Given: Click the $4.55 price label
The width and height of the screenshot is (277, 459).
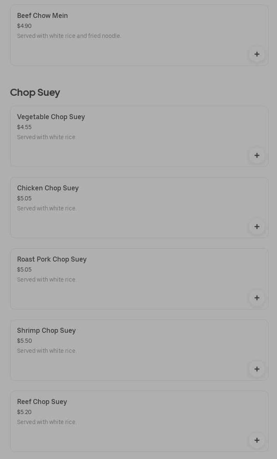Looking at the screenshot, I should (x=24, y=127).
